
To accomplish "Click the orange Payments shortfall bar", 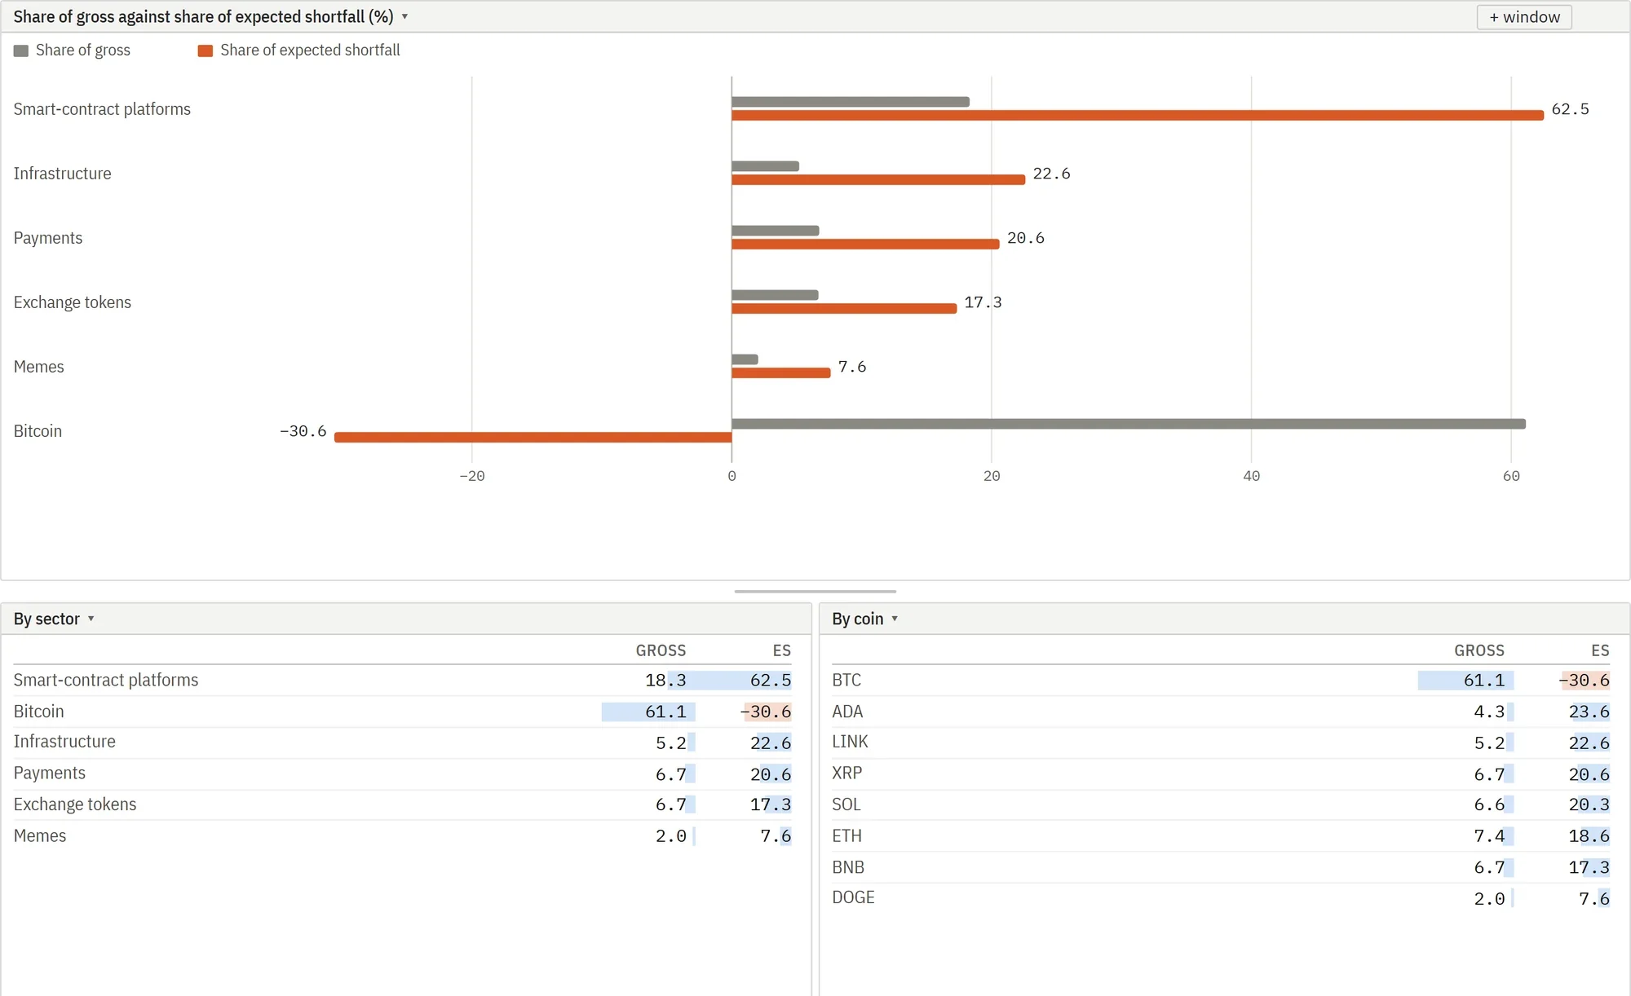I will click(x=865, y=245).
